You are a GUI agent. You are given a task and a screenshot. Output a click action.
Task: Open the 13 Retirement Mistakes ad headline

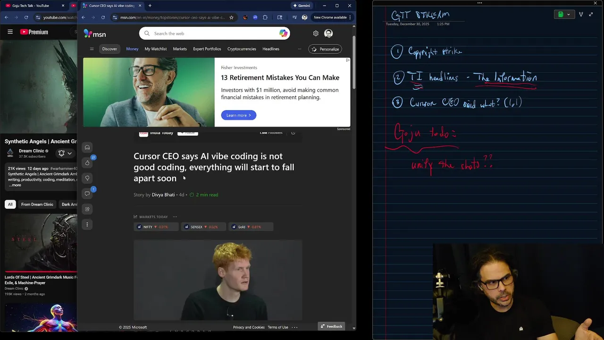[280, 77]
